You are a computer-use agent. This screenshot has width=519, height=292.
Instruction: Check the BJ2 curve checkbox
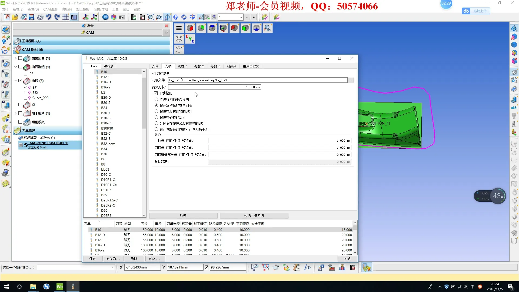tap(26, 92)
